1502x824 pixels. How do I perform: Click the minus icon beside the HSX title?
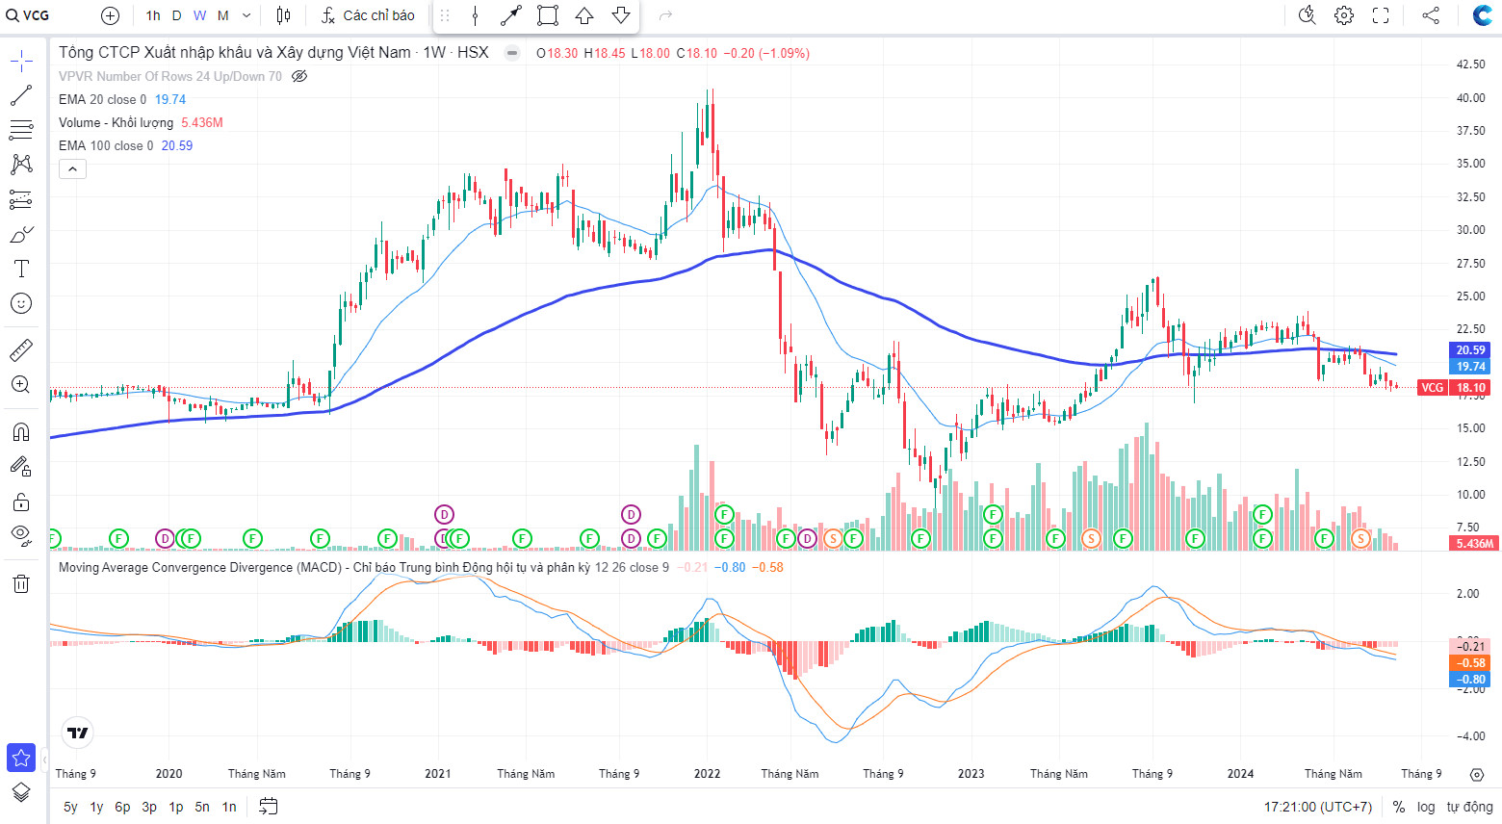click(x=512, y=53)
